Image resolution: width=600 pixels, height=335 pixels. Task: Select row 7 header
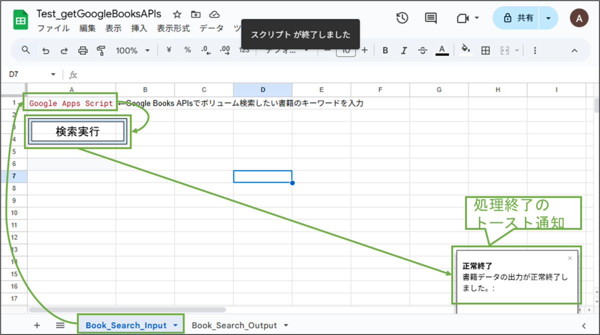click(13, 176)
